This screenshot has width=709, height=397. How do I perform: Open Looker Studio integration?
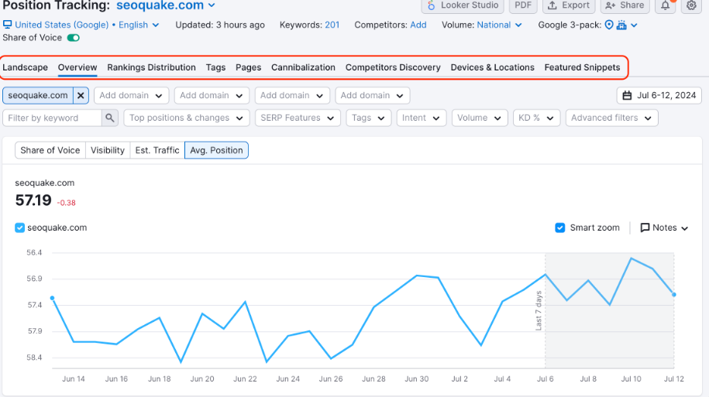click(463, 5)
